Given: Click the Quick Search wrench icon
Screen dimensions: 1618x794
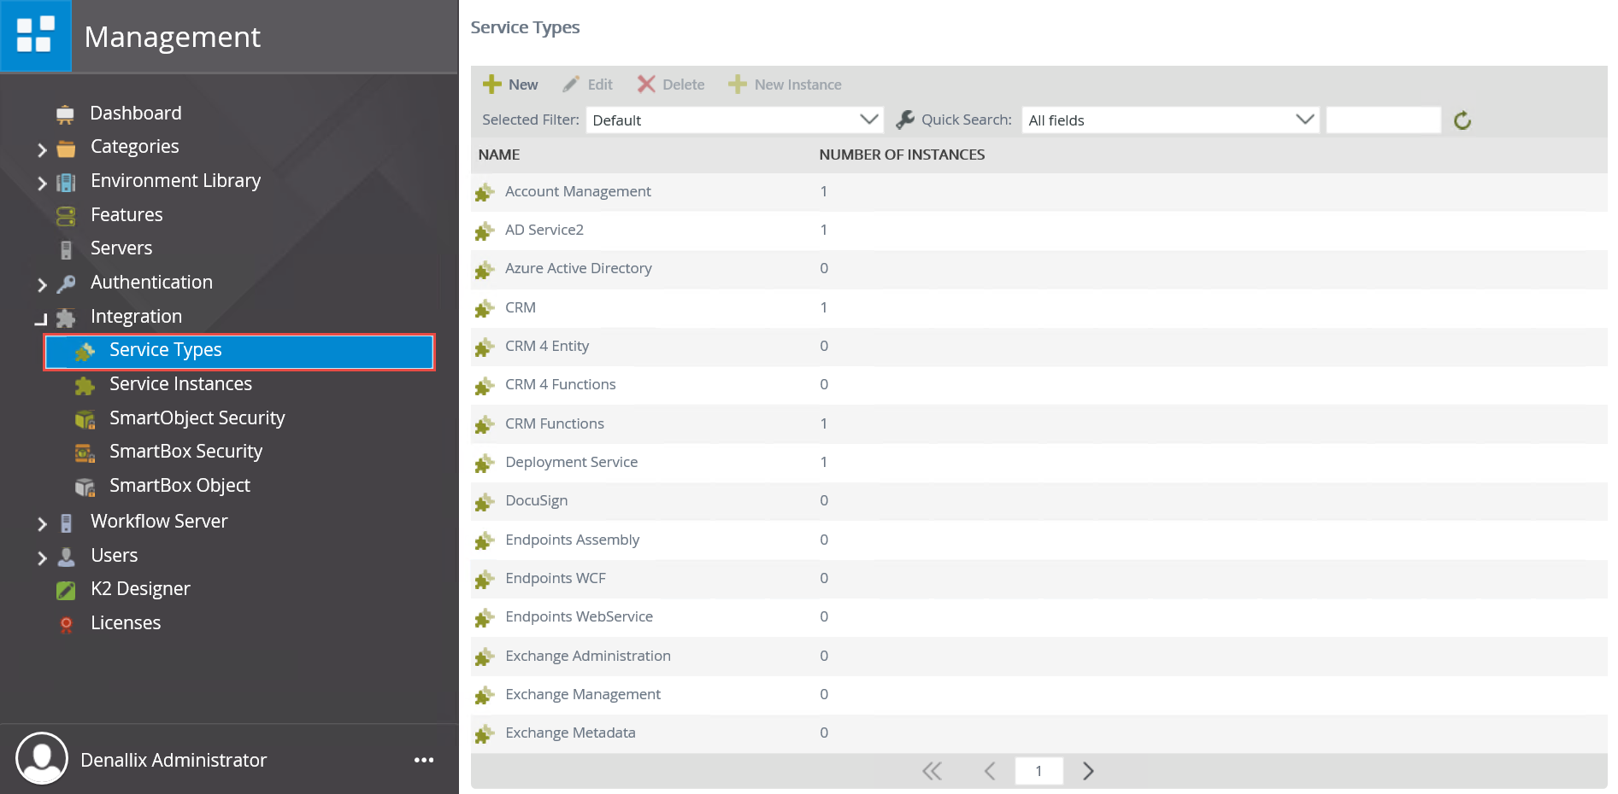Looking at the screenshot, I should coord(905,120).
